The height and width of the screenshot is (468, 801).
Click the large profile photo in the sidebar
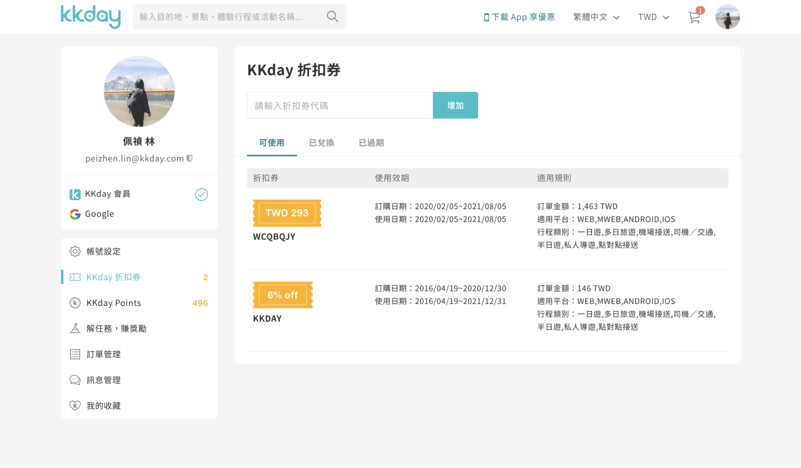(139, 91)
